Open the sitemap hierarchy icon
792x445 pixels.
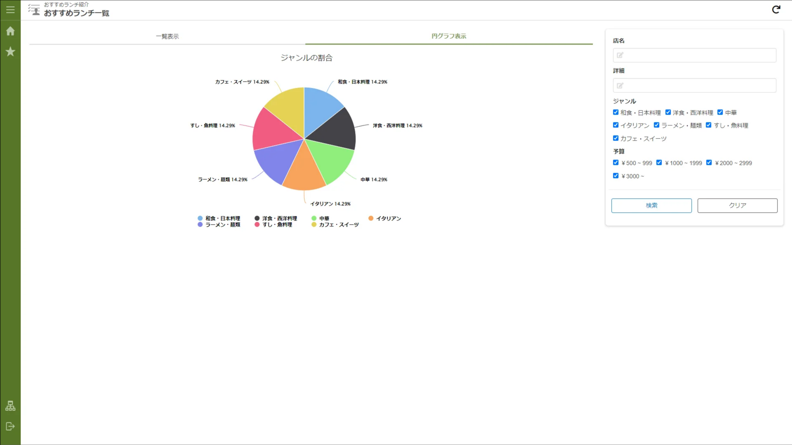pyautogui.click(x=10, y=406)
